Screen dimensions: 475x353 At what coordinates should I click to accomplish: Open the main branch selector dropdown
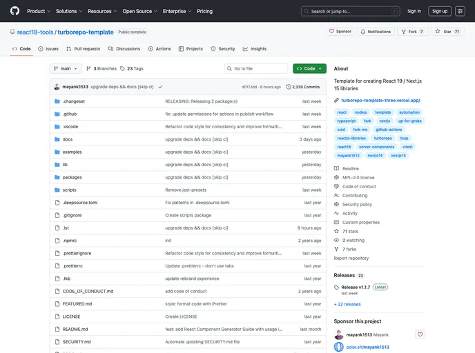click(x=66, y=69)
